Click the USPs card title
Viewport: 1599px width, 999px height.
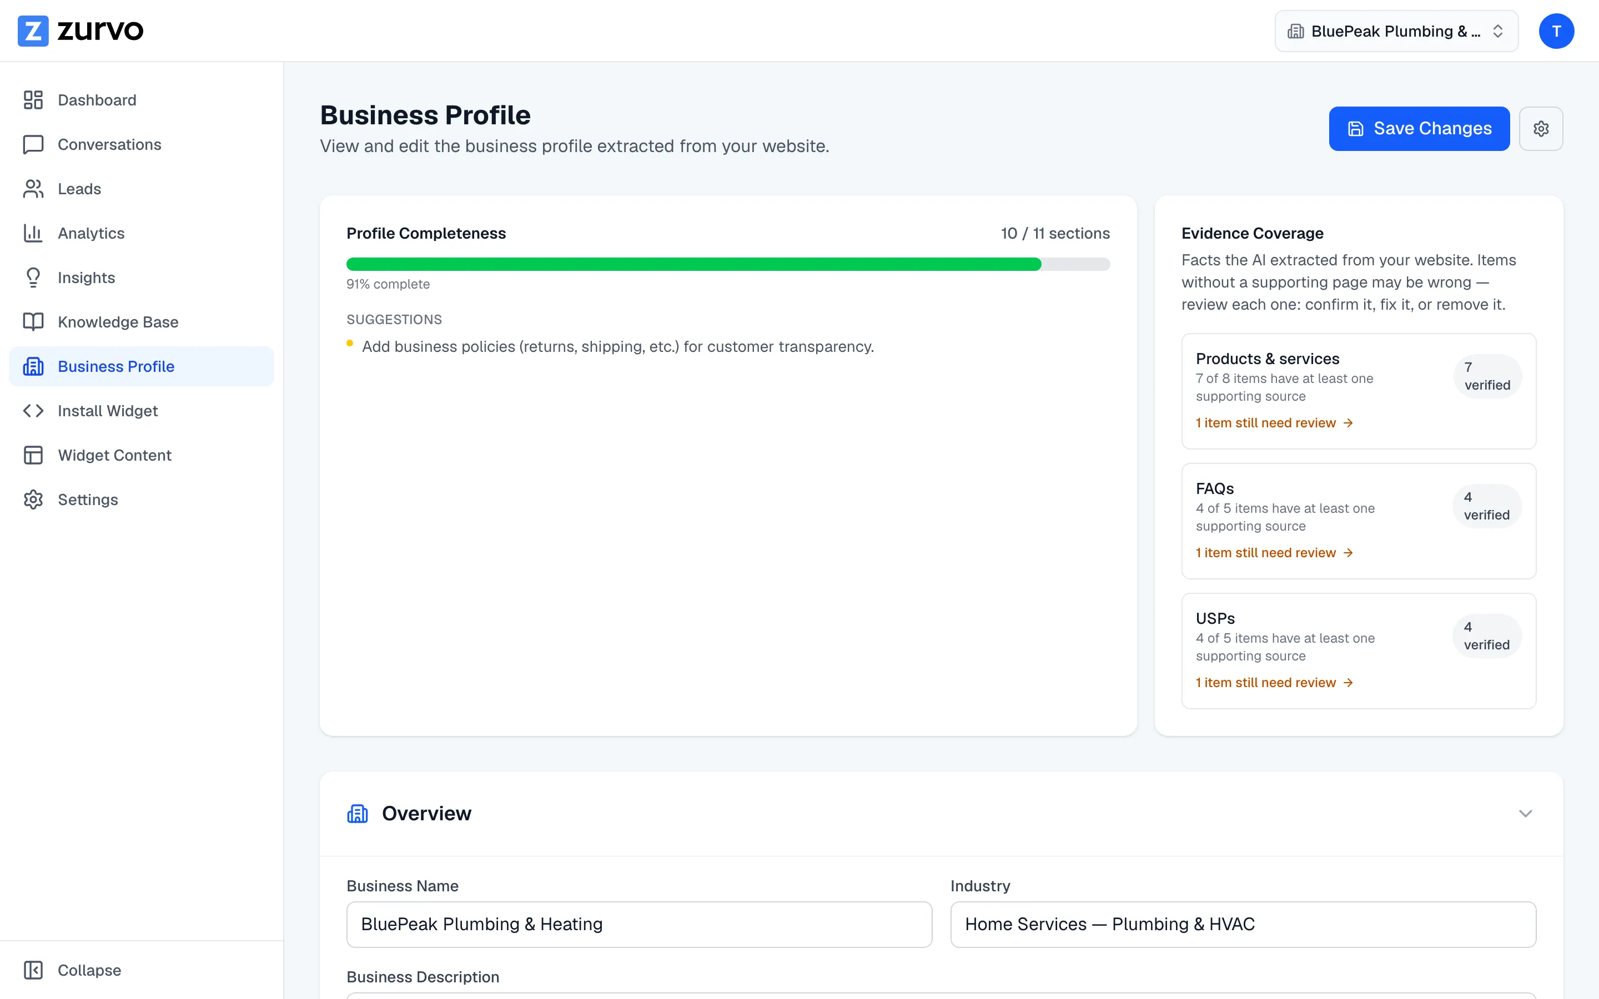tap(1214, 618)
